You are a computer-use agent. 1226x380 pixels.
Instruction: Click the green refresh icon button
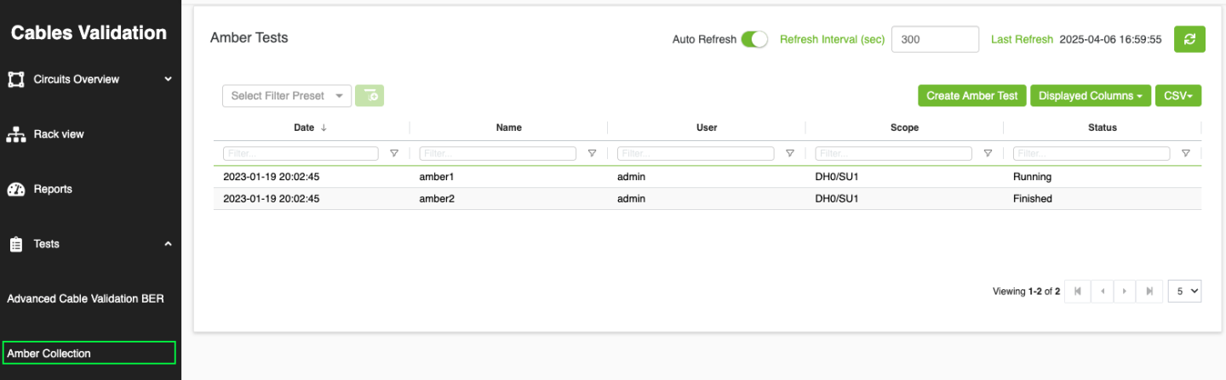click(1189, 39)
